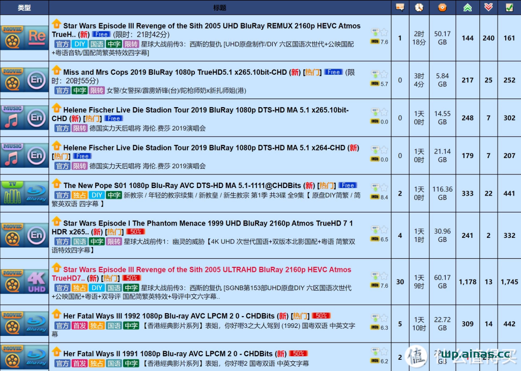Click the IMDb 6.5 rating for The Phantom Menace
The width and height of the screenshot is (521, 371).
380,239
